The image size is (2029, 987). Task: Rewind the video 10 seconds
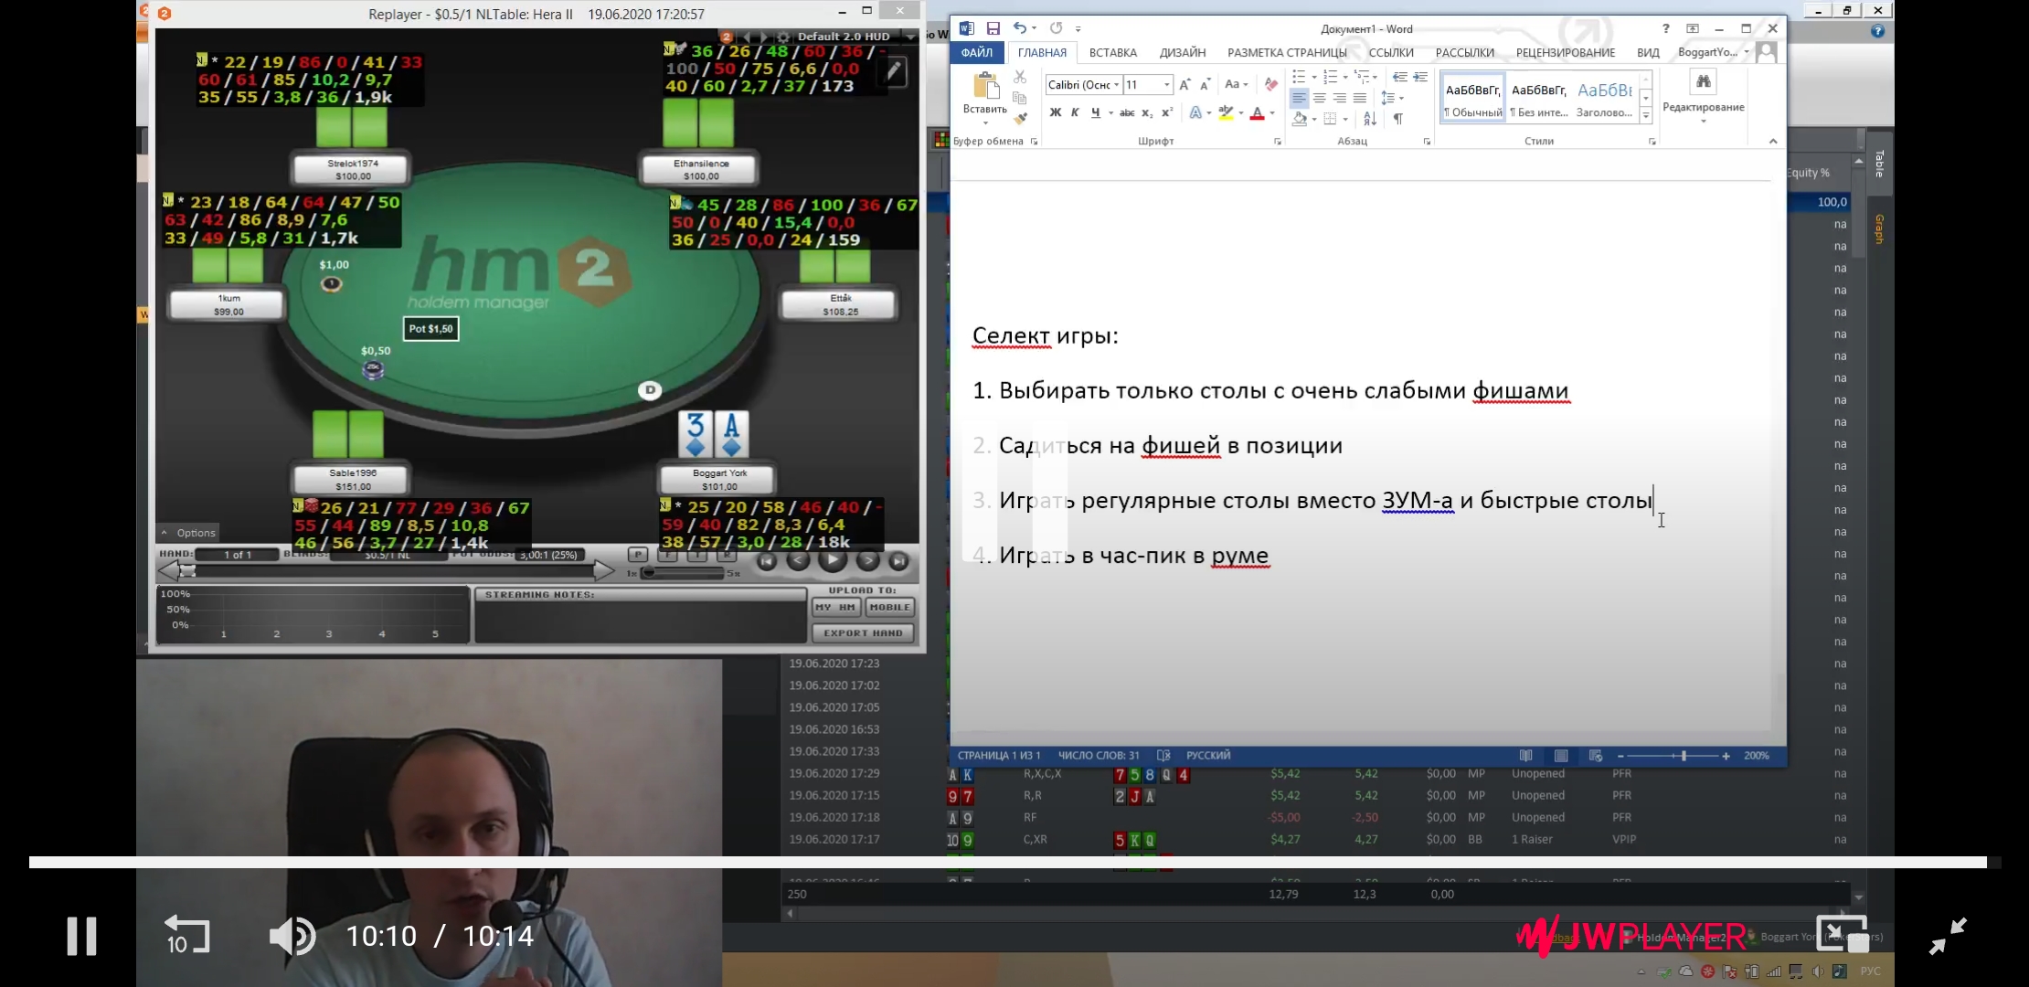tap(186, 935)
